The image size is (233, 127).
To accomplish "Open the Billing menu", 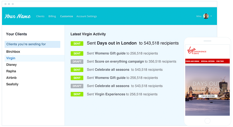I will [52, 16].
